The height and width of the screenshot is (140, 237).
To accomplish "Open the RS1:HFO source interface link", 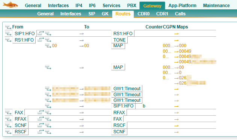I will coord(24,40).
